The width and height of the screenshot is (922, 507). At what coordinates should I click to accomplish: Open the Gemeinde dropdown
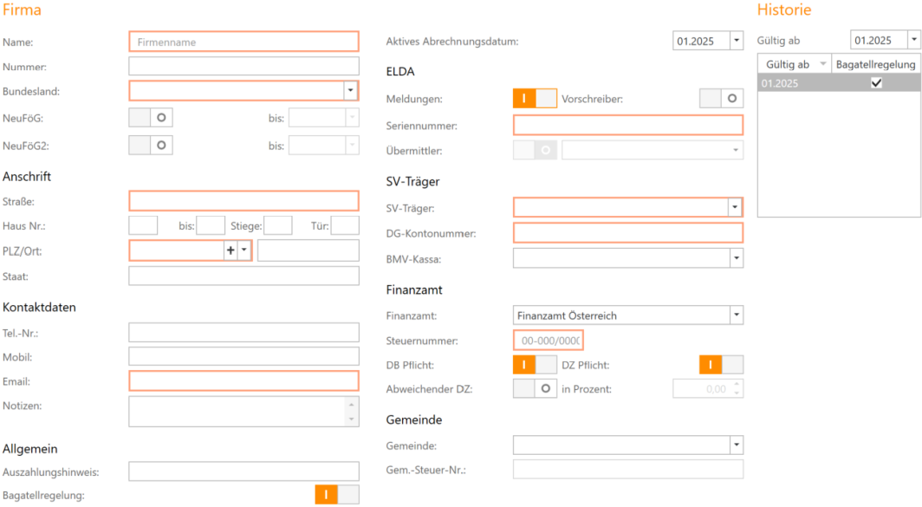pos(735,445)
